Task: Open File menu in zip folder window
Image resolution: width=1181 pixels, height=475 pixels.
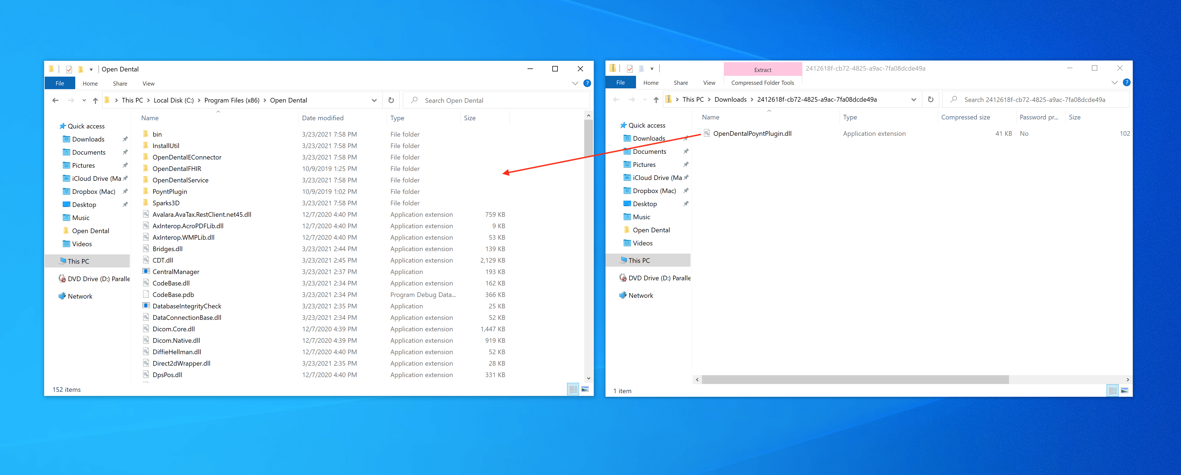Action: point(620,83)
